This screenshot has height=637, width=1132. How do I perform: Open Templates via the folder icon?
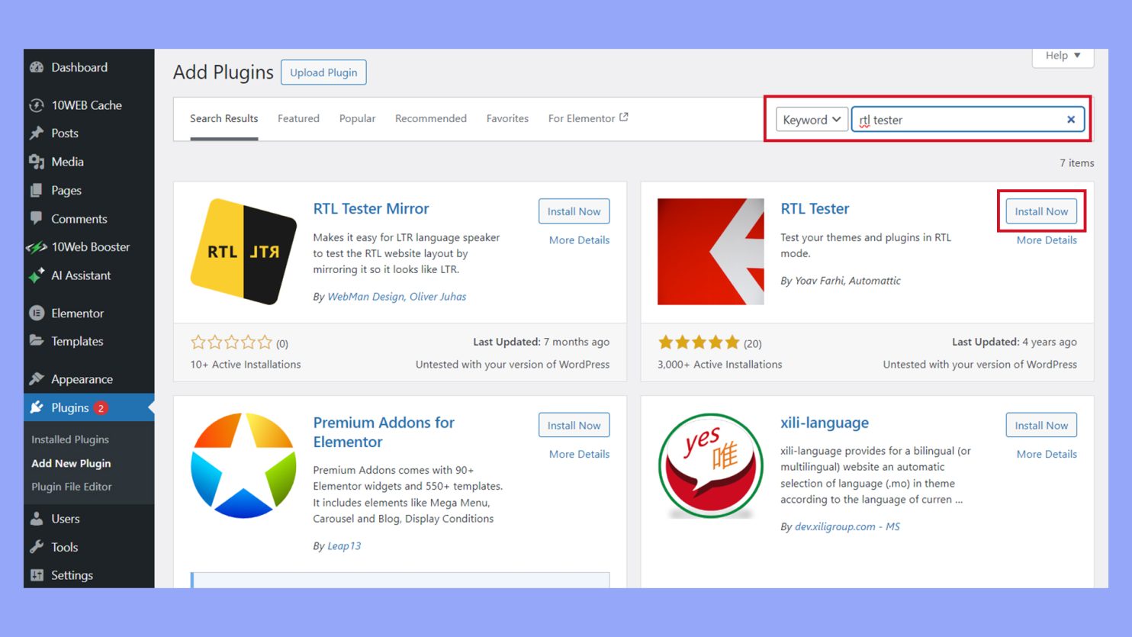click(37, 341)
